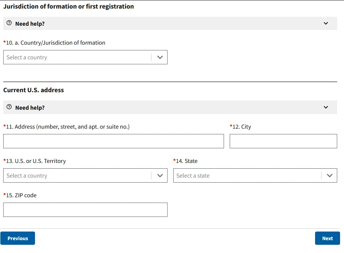The height and width of the screenshot is (253, 344).
Task: Click the question mark icon in Jurisdiction help bar
Action: click(x=9, y=23)
